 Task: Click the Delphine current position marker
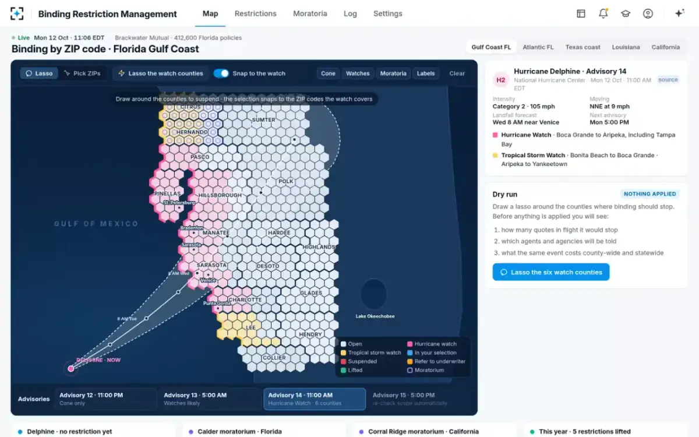71,368
